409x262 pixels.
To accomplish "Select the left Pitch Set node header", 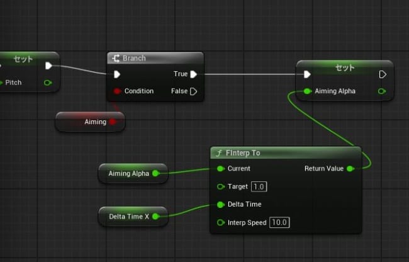I will click(x=29, y=59).
